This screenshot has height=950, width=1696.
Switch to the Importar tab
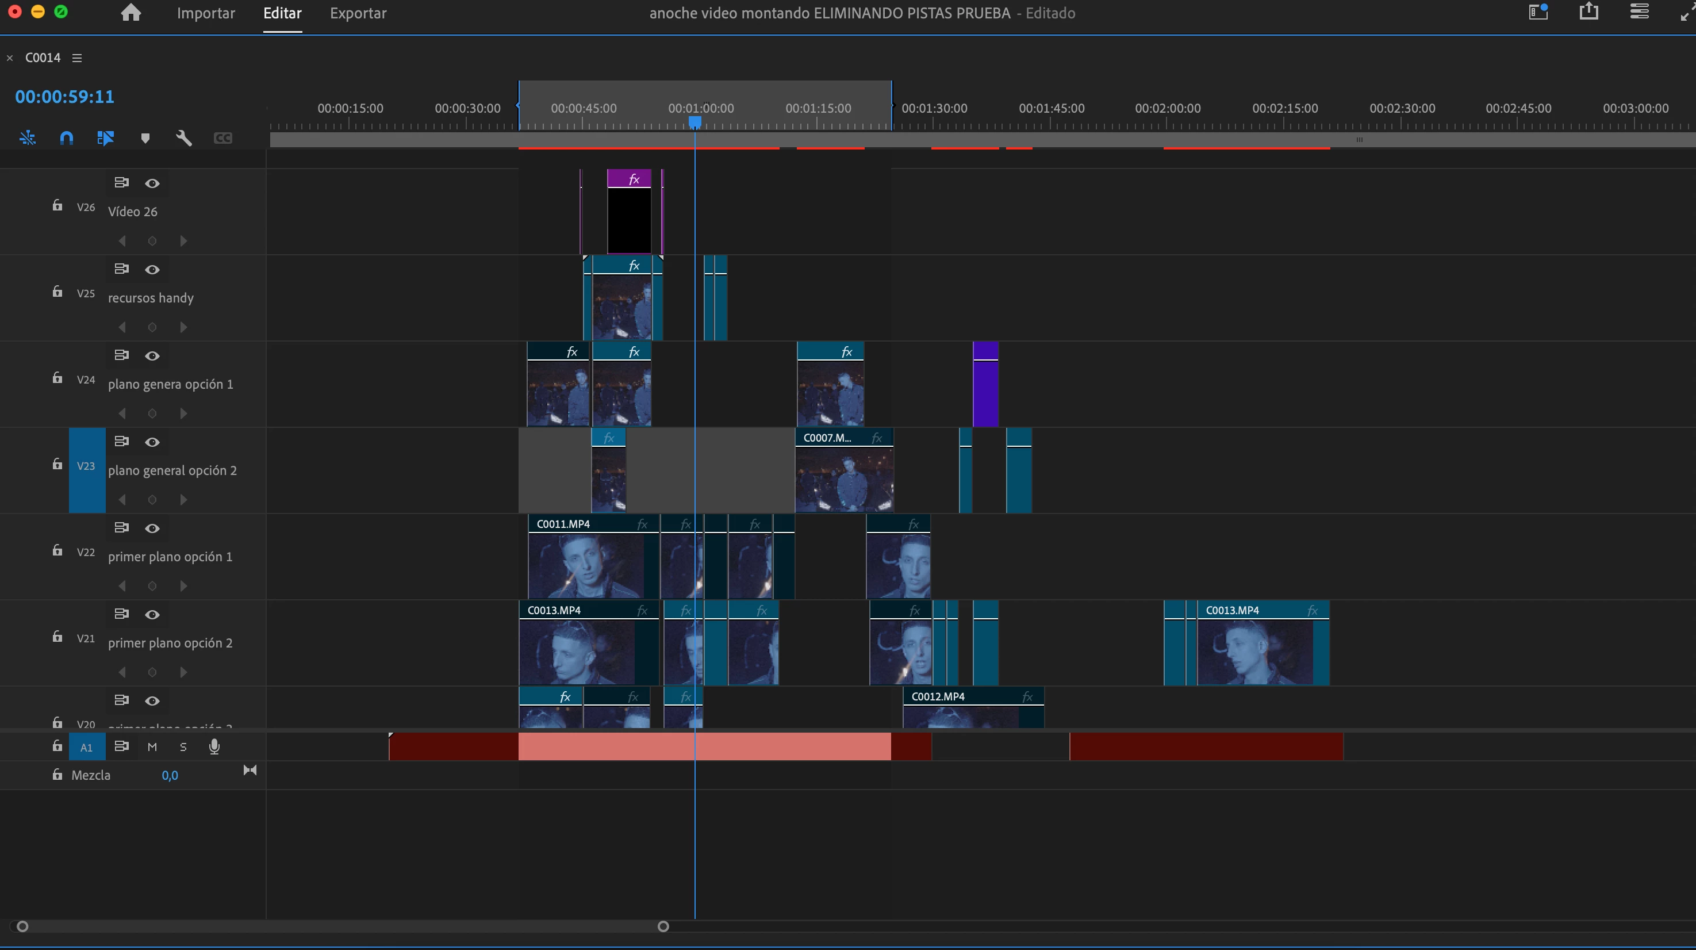(205, 13)
